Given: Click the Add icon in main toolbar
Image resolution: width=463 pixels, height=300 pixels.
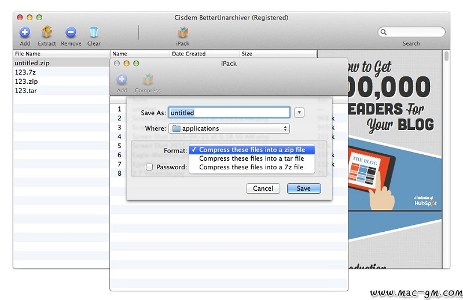Looking at the screenshot, I should tap(25, 32).
